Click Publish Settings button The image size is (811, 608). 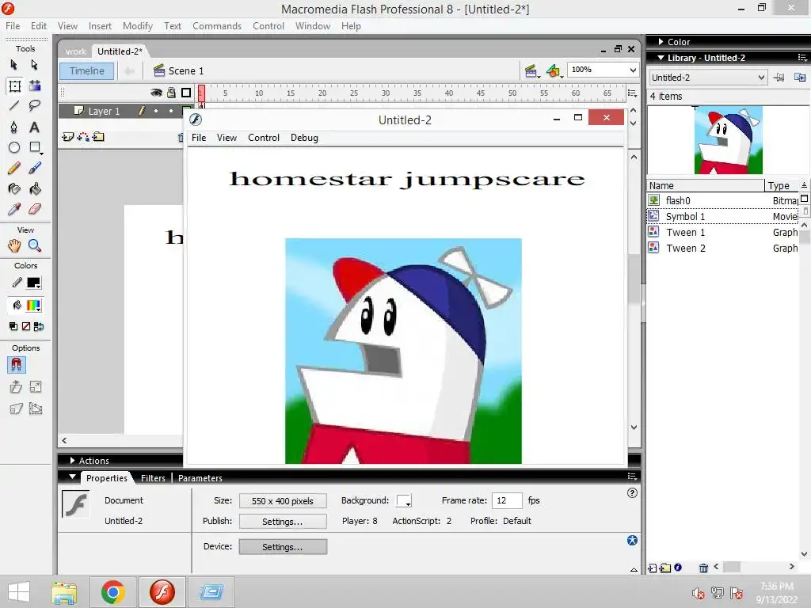point(283,521)
